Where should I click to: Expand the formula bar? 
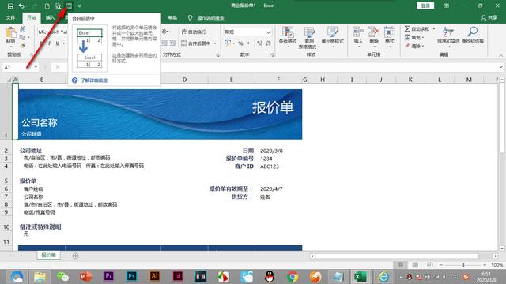tap(500, 67)
